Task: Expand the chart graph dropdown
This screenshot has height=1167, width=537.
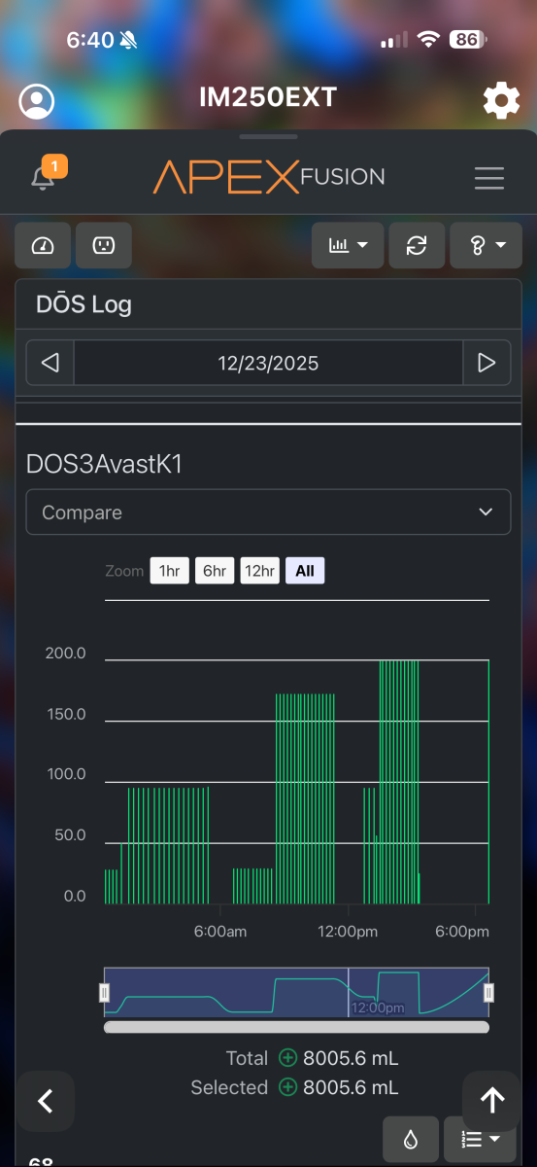Action: [x=348, y=245]
